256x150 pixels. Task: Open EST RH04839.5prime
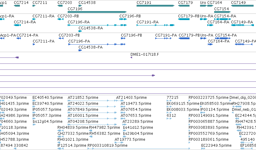pyautogui.click(x=73, y=128)
